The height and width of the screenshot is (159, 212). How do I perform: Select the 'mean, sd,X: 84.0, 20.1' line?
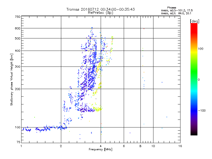point(176,13)
